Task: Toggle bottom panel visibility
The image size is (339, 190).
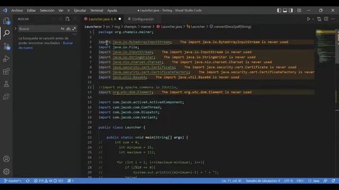Action: [x=285, y=11]
